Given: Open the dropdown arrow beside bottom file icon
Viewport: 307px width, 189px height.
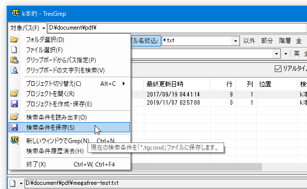Looking at the screenshot, I should [21, 183].
